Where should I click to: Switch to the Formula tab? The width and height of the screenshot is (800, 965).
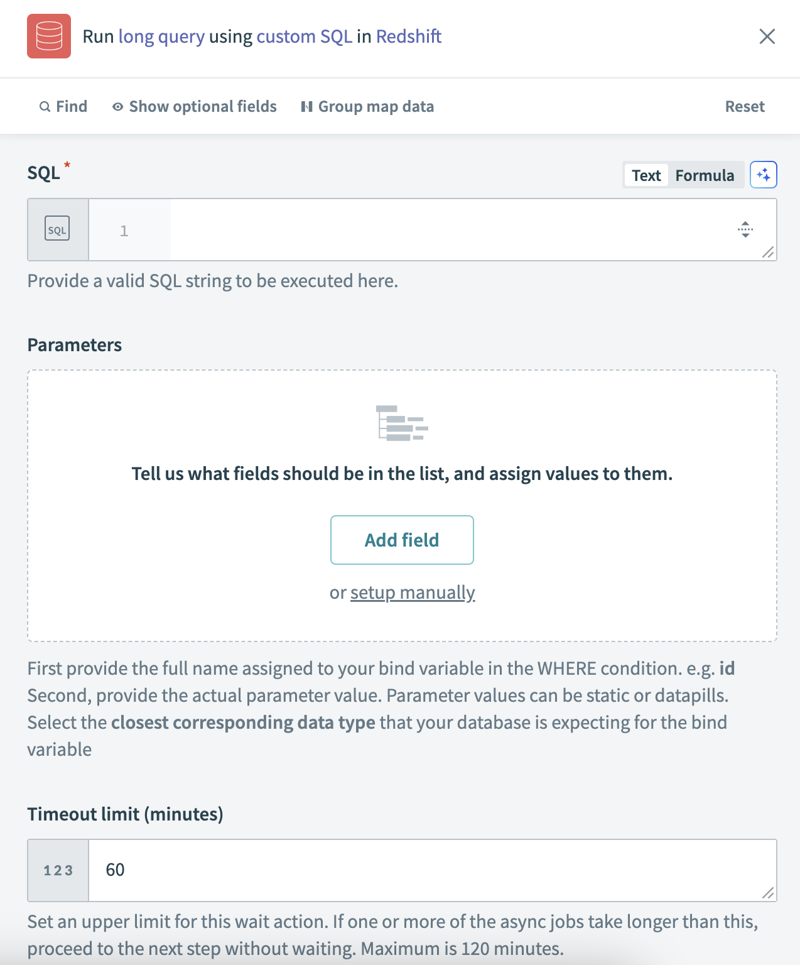click(x=705, y=175)
